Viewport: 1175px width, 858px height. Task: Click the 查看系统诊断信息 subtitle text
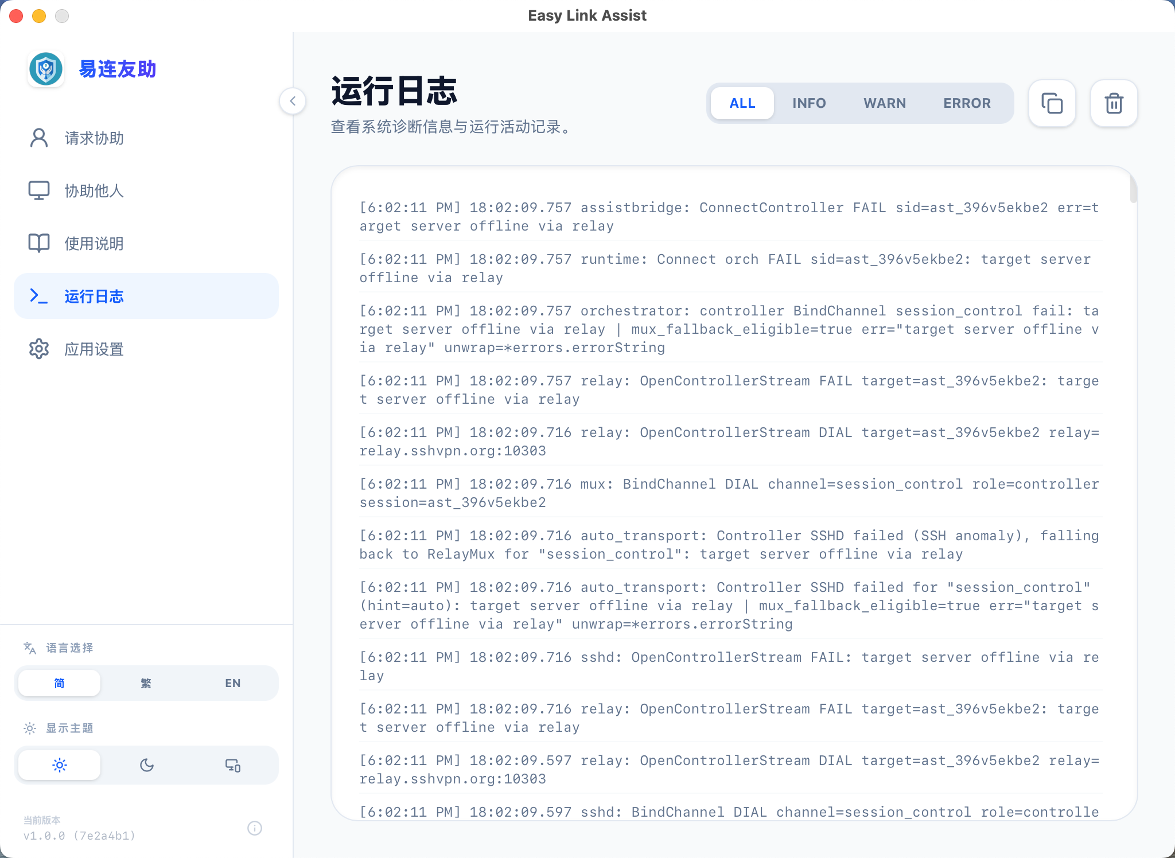pyautogui.click(x=452, y=127)
